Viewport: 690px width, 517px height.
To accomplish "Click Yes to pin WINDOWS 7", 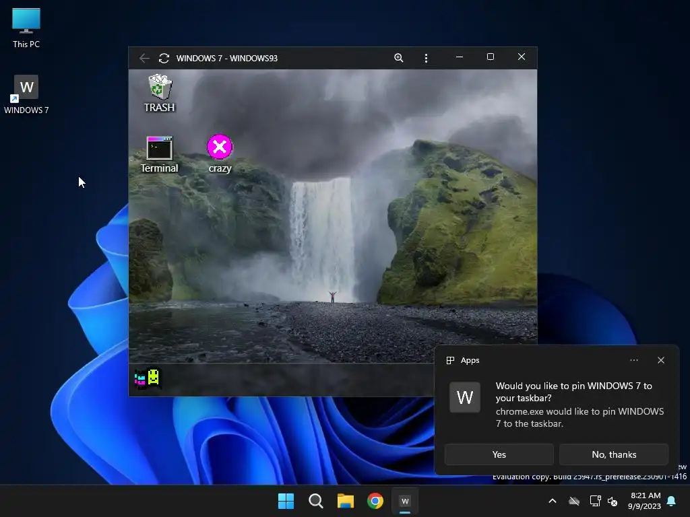I will (499, 454).
